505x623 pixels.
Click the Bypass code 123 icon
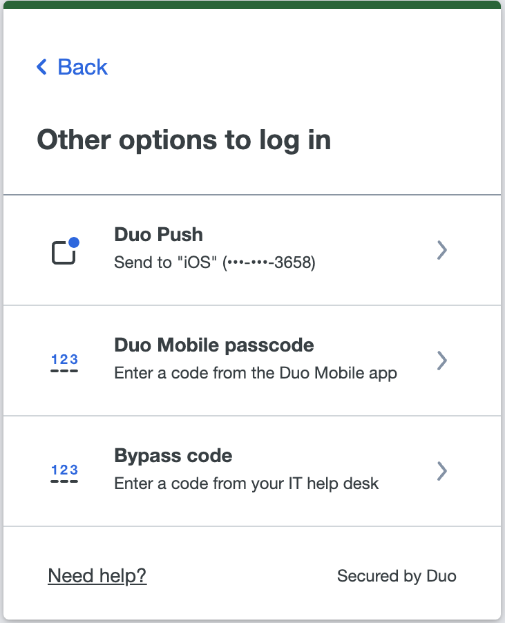pyautogui.click(x=64, y=473)
